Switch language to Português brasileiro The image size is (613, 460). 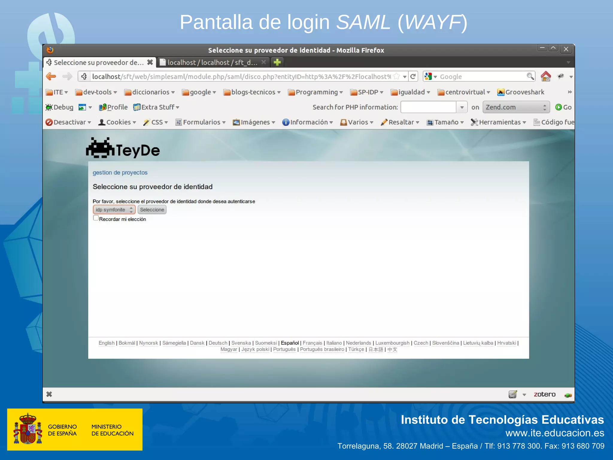tap(322, 349)
